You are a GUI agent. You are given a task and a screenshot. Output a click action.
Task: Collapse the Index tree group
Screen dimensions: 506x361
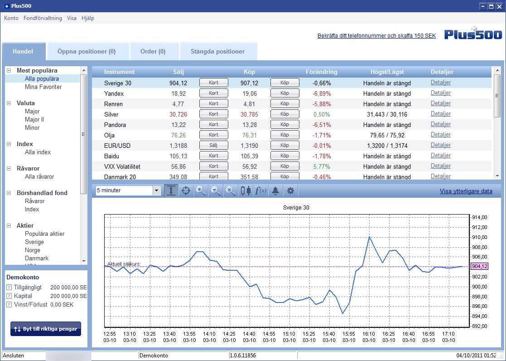9,144
